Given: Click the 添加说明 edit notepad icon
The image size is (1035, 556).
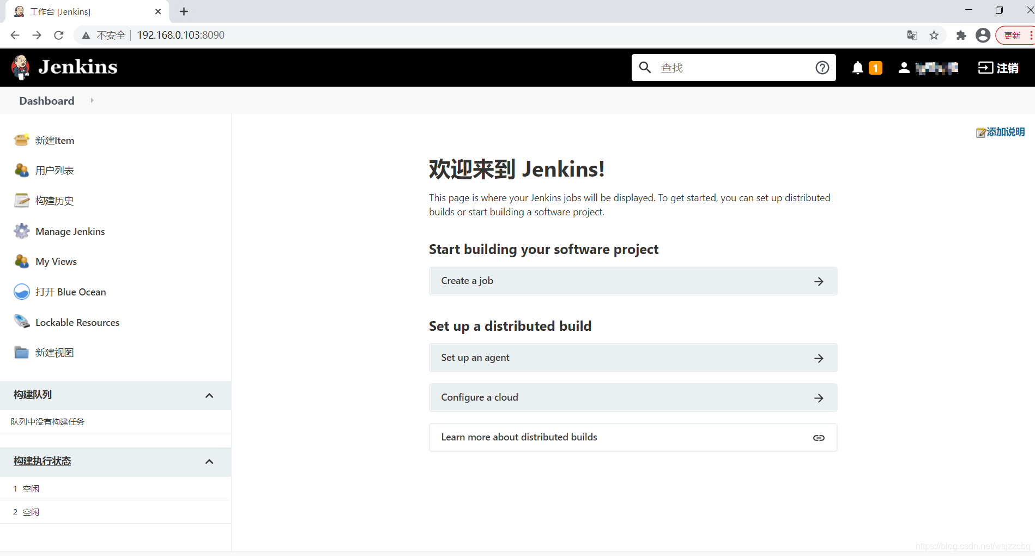Looking at the screenshot, I should coord(980,132).
